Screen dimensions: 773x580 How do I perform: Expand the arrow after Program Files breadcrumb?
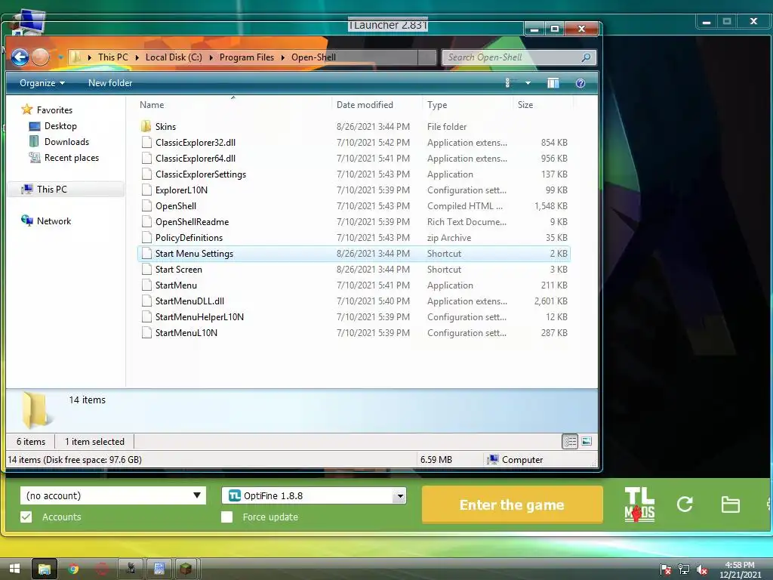point(283,57)
